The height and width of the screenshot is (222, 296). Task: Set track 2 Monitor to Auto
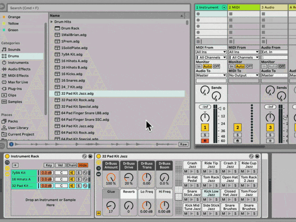(240, 66)
